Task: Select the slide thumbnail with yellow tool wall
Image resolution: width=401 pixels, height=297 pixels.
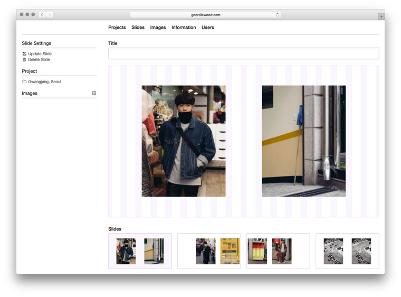Action: tap(209, 251)
